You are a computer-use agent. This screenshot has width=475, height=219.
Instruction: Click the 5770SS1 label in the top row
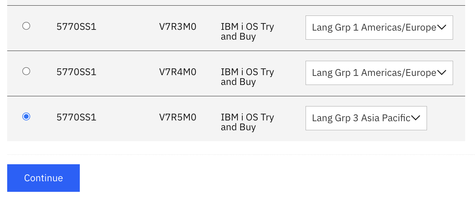[76, 26]
